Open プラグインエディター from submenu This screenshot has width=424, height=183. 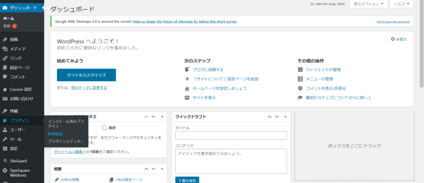66,141
